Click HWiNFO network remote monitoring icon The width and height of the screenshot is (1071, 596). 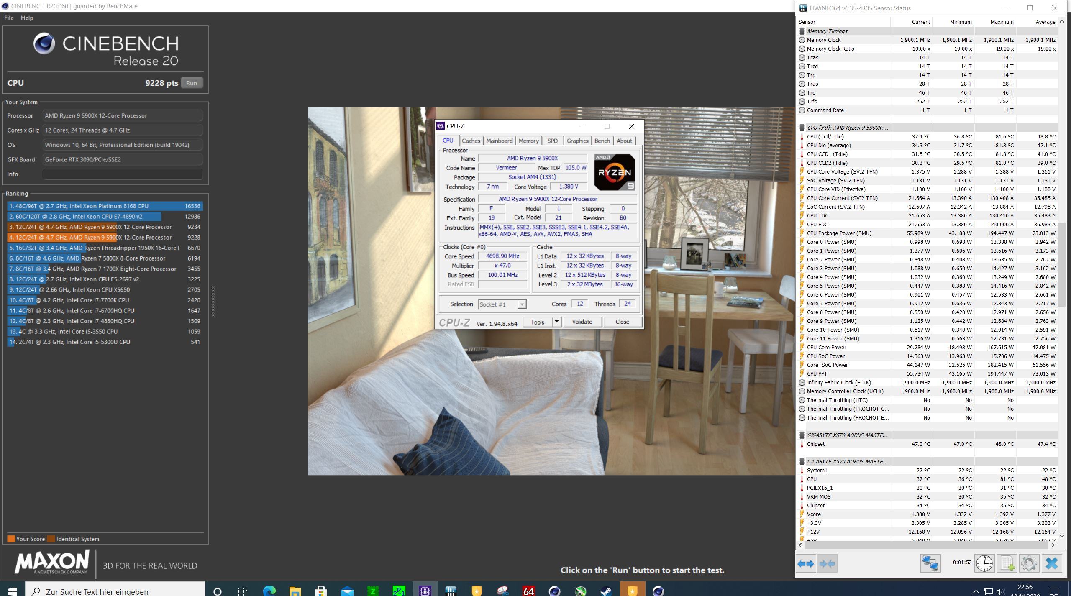point(930,563)
